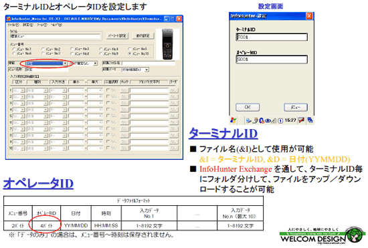Click the メニュー名称 text field

46,70
